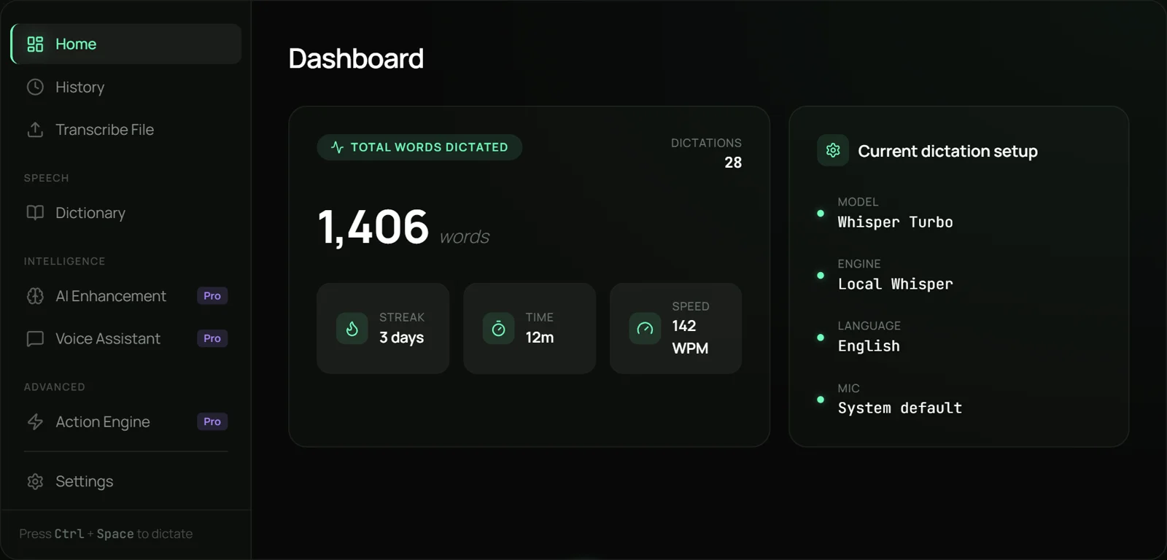Click the Current dictation setup title
The width and height of the screenshot is (1167, 560).
tap(947, 151)
